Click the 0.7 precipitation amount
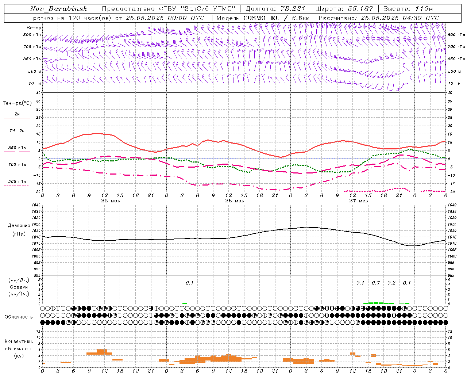Image resolution: width=467 pixels, height=374 pixels. tap(376, 283)
